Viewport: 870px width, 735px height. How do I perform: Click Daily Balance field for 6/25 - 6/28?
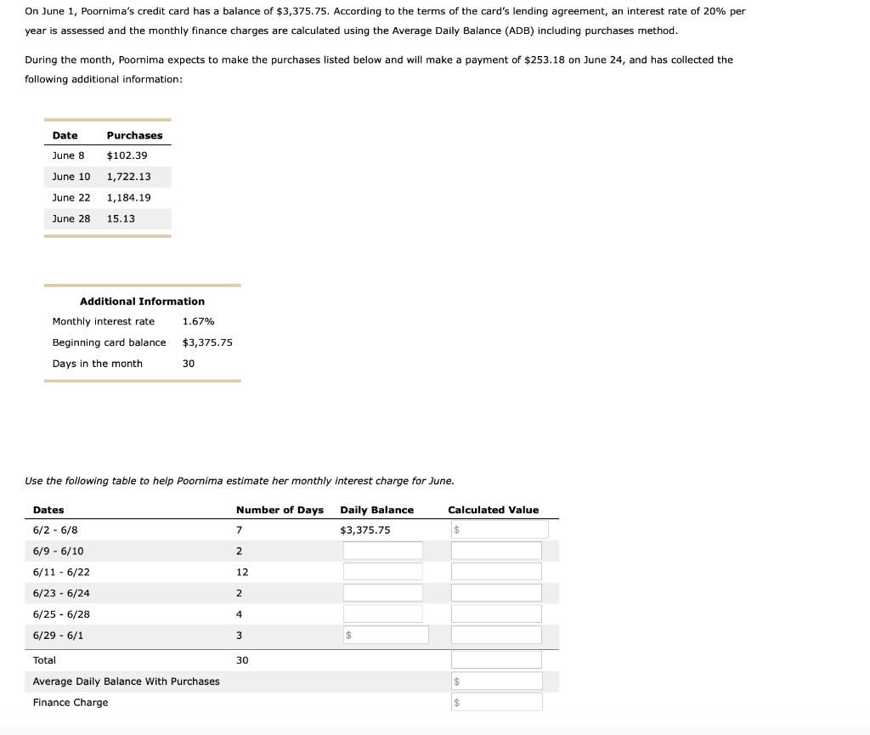[x=383, y=613]
